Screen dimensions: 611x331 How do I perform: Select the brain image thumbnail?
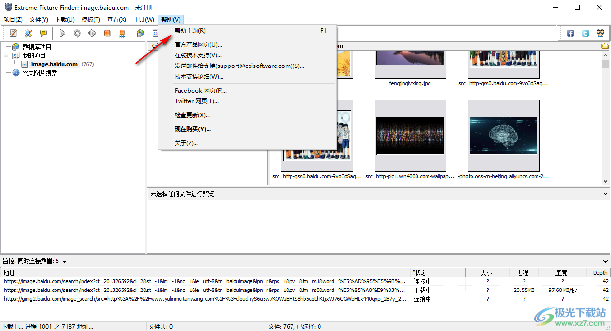tap(503, 135)
